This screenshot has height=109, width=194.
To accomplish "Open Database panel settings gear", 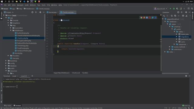I will [x=186, y=12].
